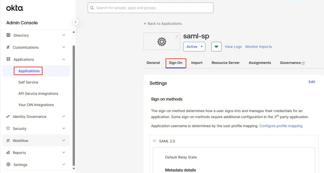324x173 pixels.
Task: Click the Sign on methods heading
Action: coord(167,99)
